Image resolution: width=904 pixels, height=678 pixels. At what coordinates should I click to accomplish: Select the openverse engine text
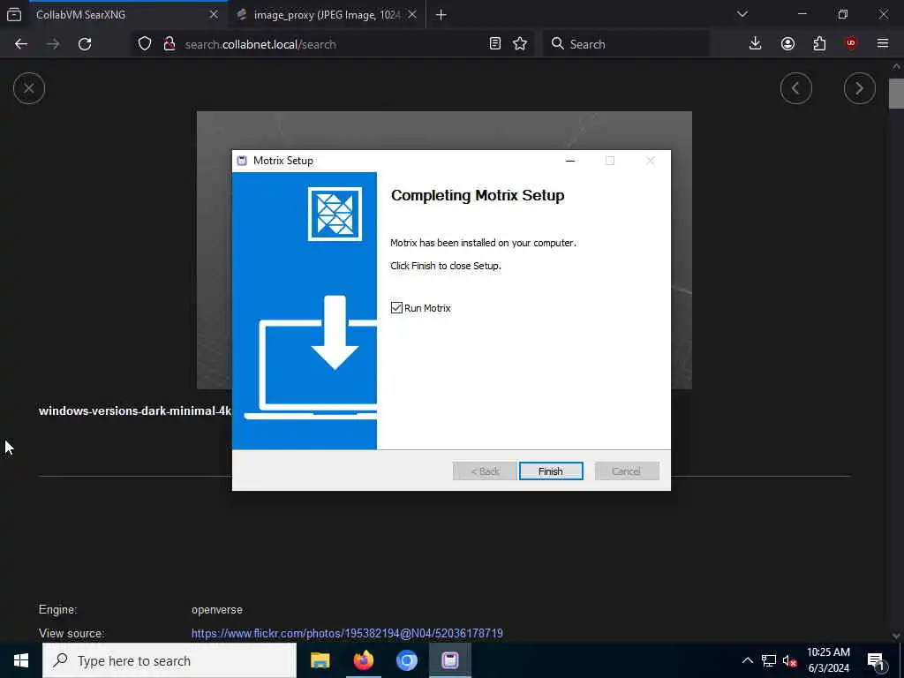(x=217, y=610)
